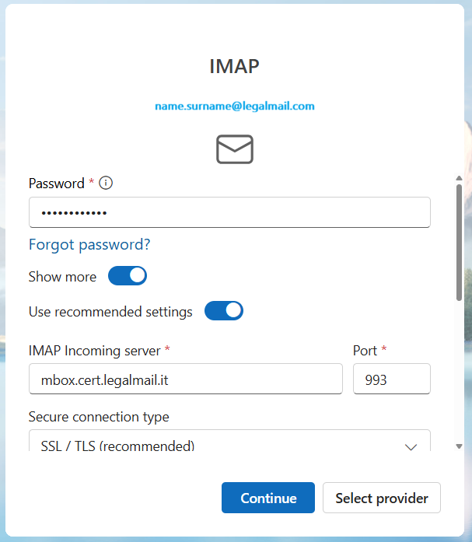
Task: Click the Show more label text
Action: (x=62, y=277)
